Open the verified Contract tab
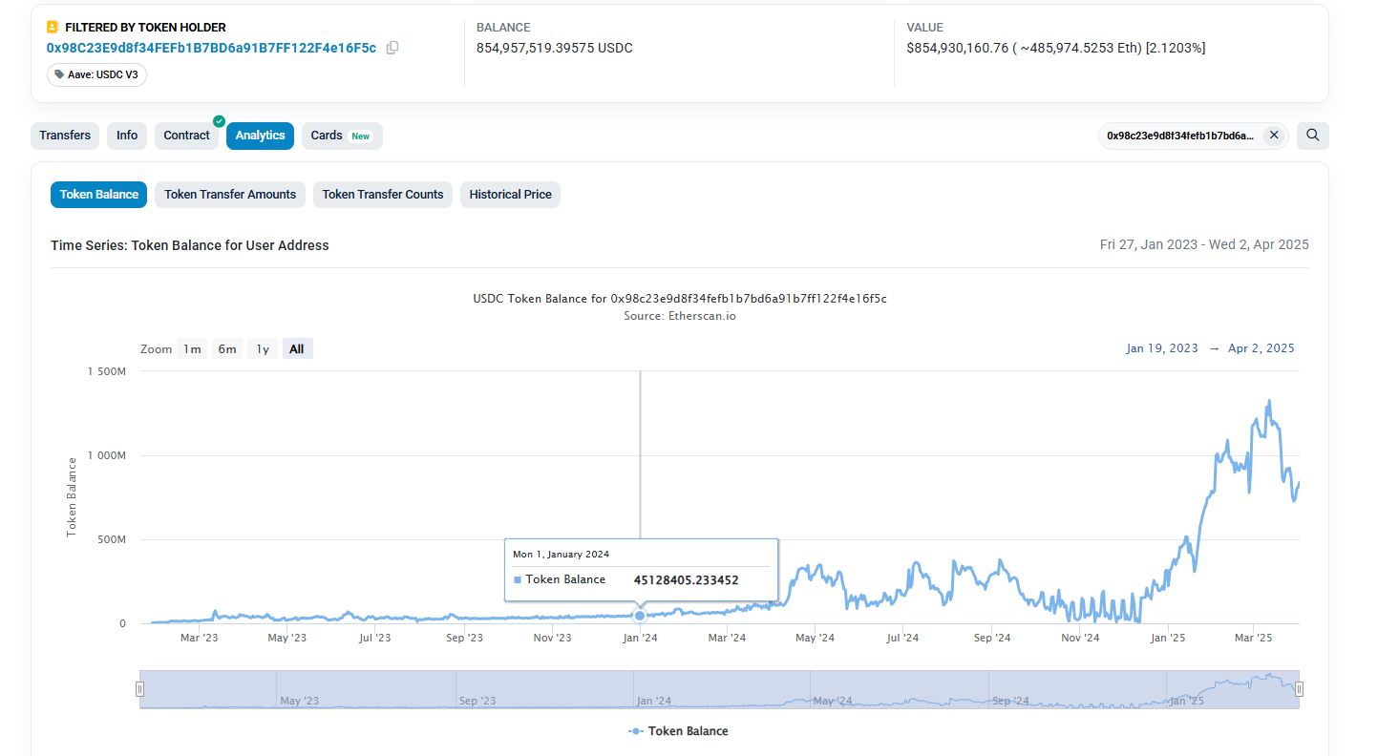The image size is (1399, 756). click(186, 136)
